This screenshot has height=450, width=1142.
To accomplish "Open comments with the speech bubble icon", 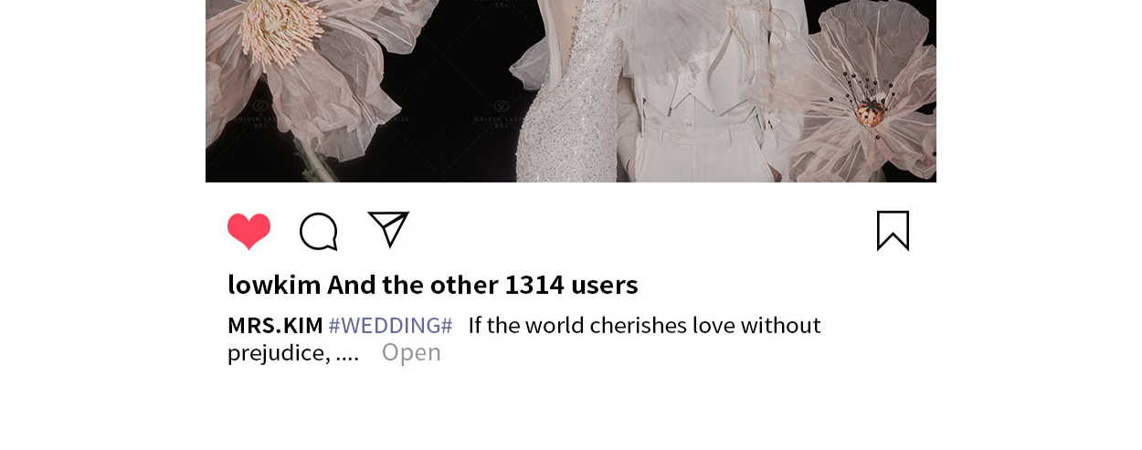I will [319, 231].
